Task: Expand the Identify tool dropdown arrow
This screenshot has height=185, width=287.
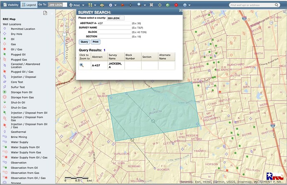Action: point(115,5)
